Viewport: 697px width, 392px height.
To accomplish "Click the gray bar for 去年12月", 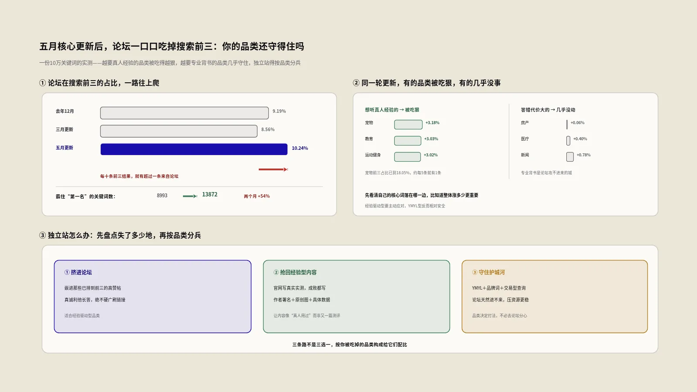I will pyautogui.click(x=184, y=113).
